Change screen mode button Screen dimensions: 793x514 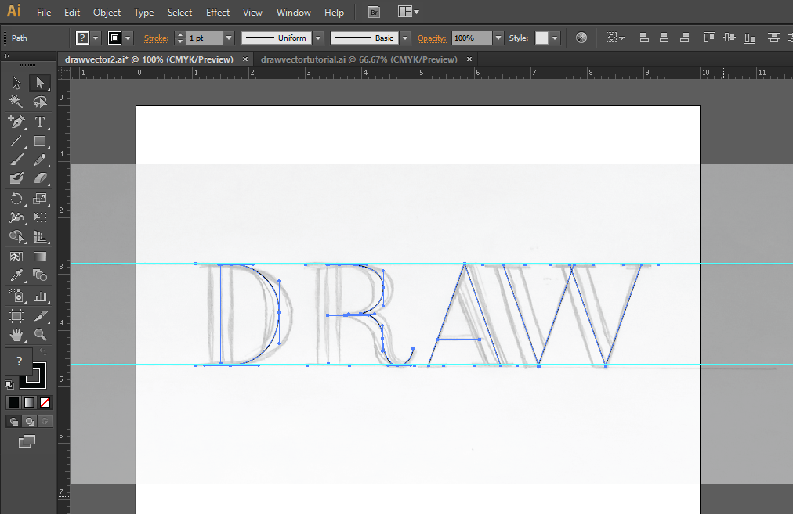coord(27,441)
